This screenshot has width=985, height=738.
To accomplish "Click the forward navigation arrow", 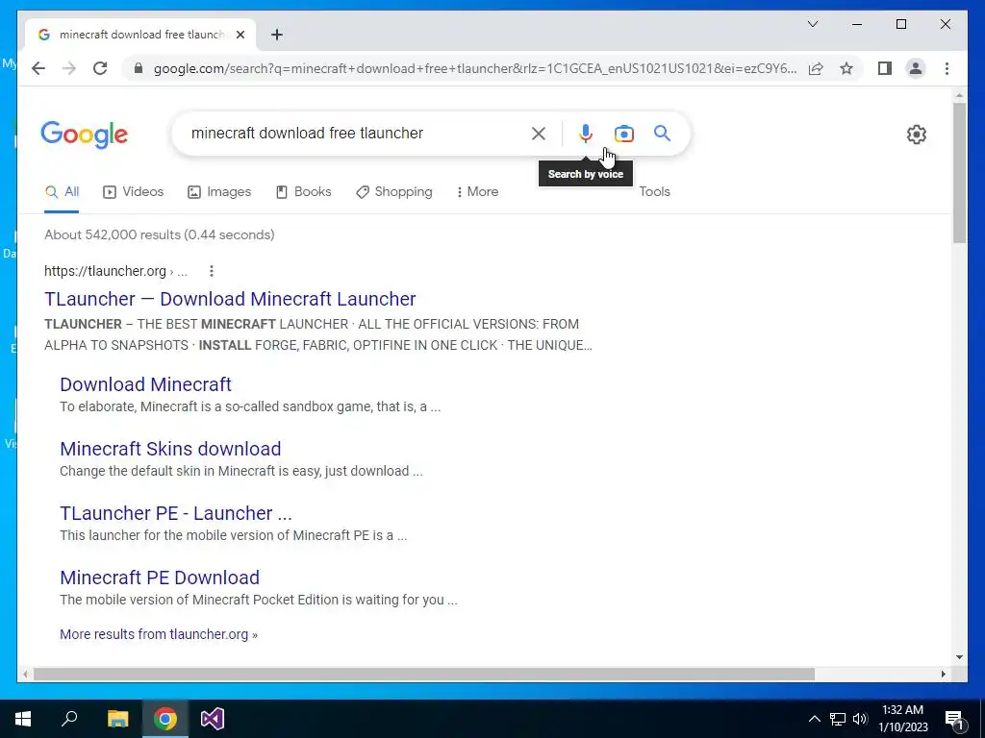I will point(69,68).
